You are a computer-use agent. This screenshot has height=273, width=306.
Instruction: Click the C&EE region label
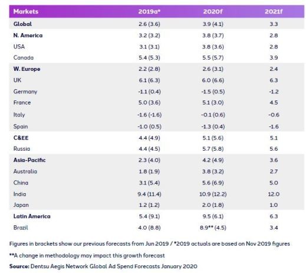tap(21, 138)
